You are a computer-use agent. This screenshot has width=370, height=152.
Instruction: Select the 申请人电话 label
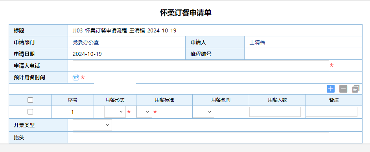[x=27, y=66]
